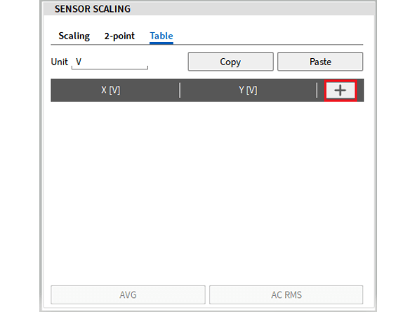The width and height of the screenshot is (417, 312).
Task: Focus the Unit input field
Action: [110, 62]
